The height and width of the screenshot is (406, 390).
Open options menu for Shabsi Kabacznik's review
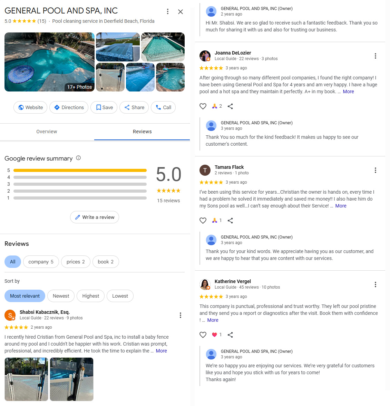(180, 315)
